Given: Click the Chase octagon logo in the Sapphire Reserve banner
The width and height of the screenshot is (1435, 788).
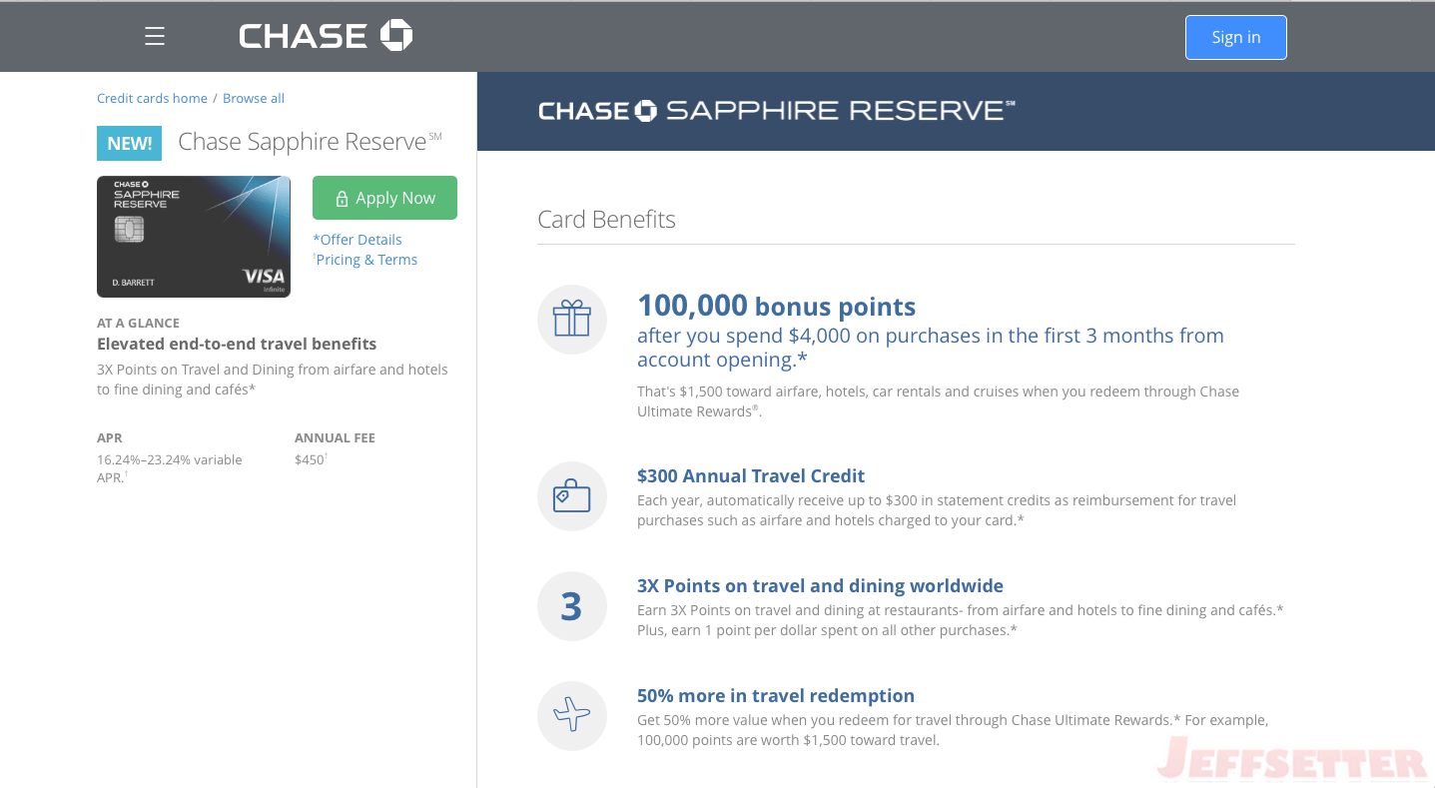Looking at the screenshot, I should [x=645, y=111].
